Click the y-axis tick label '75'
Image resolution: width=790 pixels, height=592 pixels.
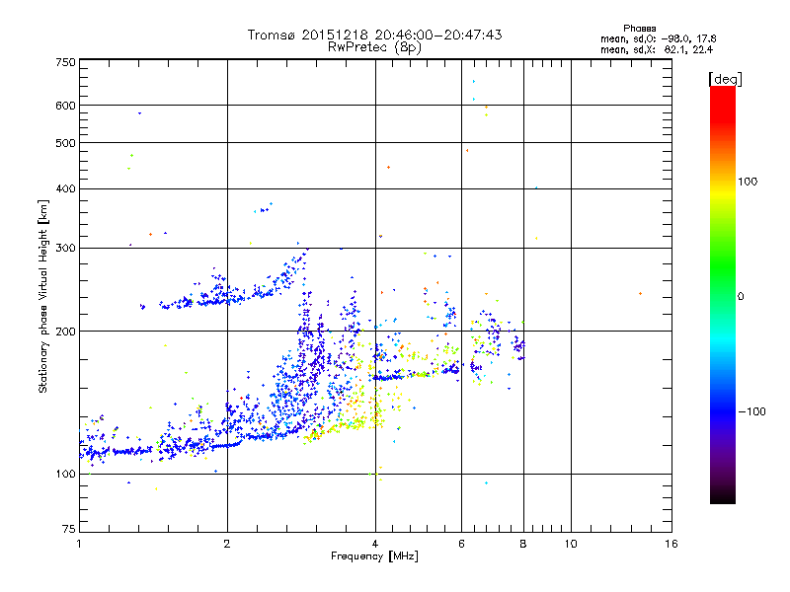coord(69,529)
